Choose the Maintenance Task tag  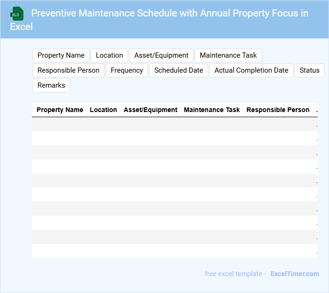(228, 55)
